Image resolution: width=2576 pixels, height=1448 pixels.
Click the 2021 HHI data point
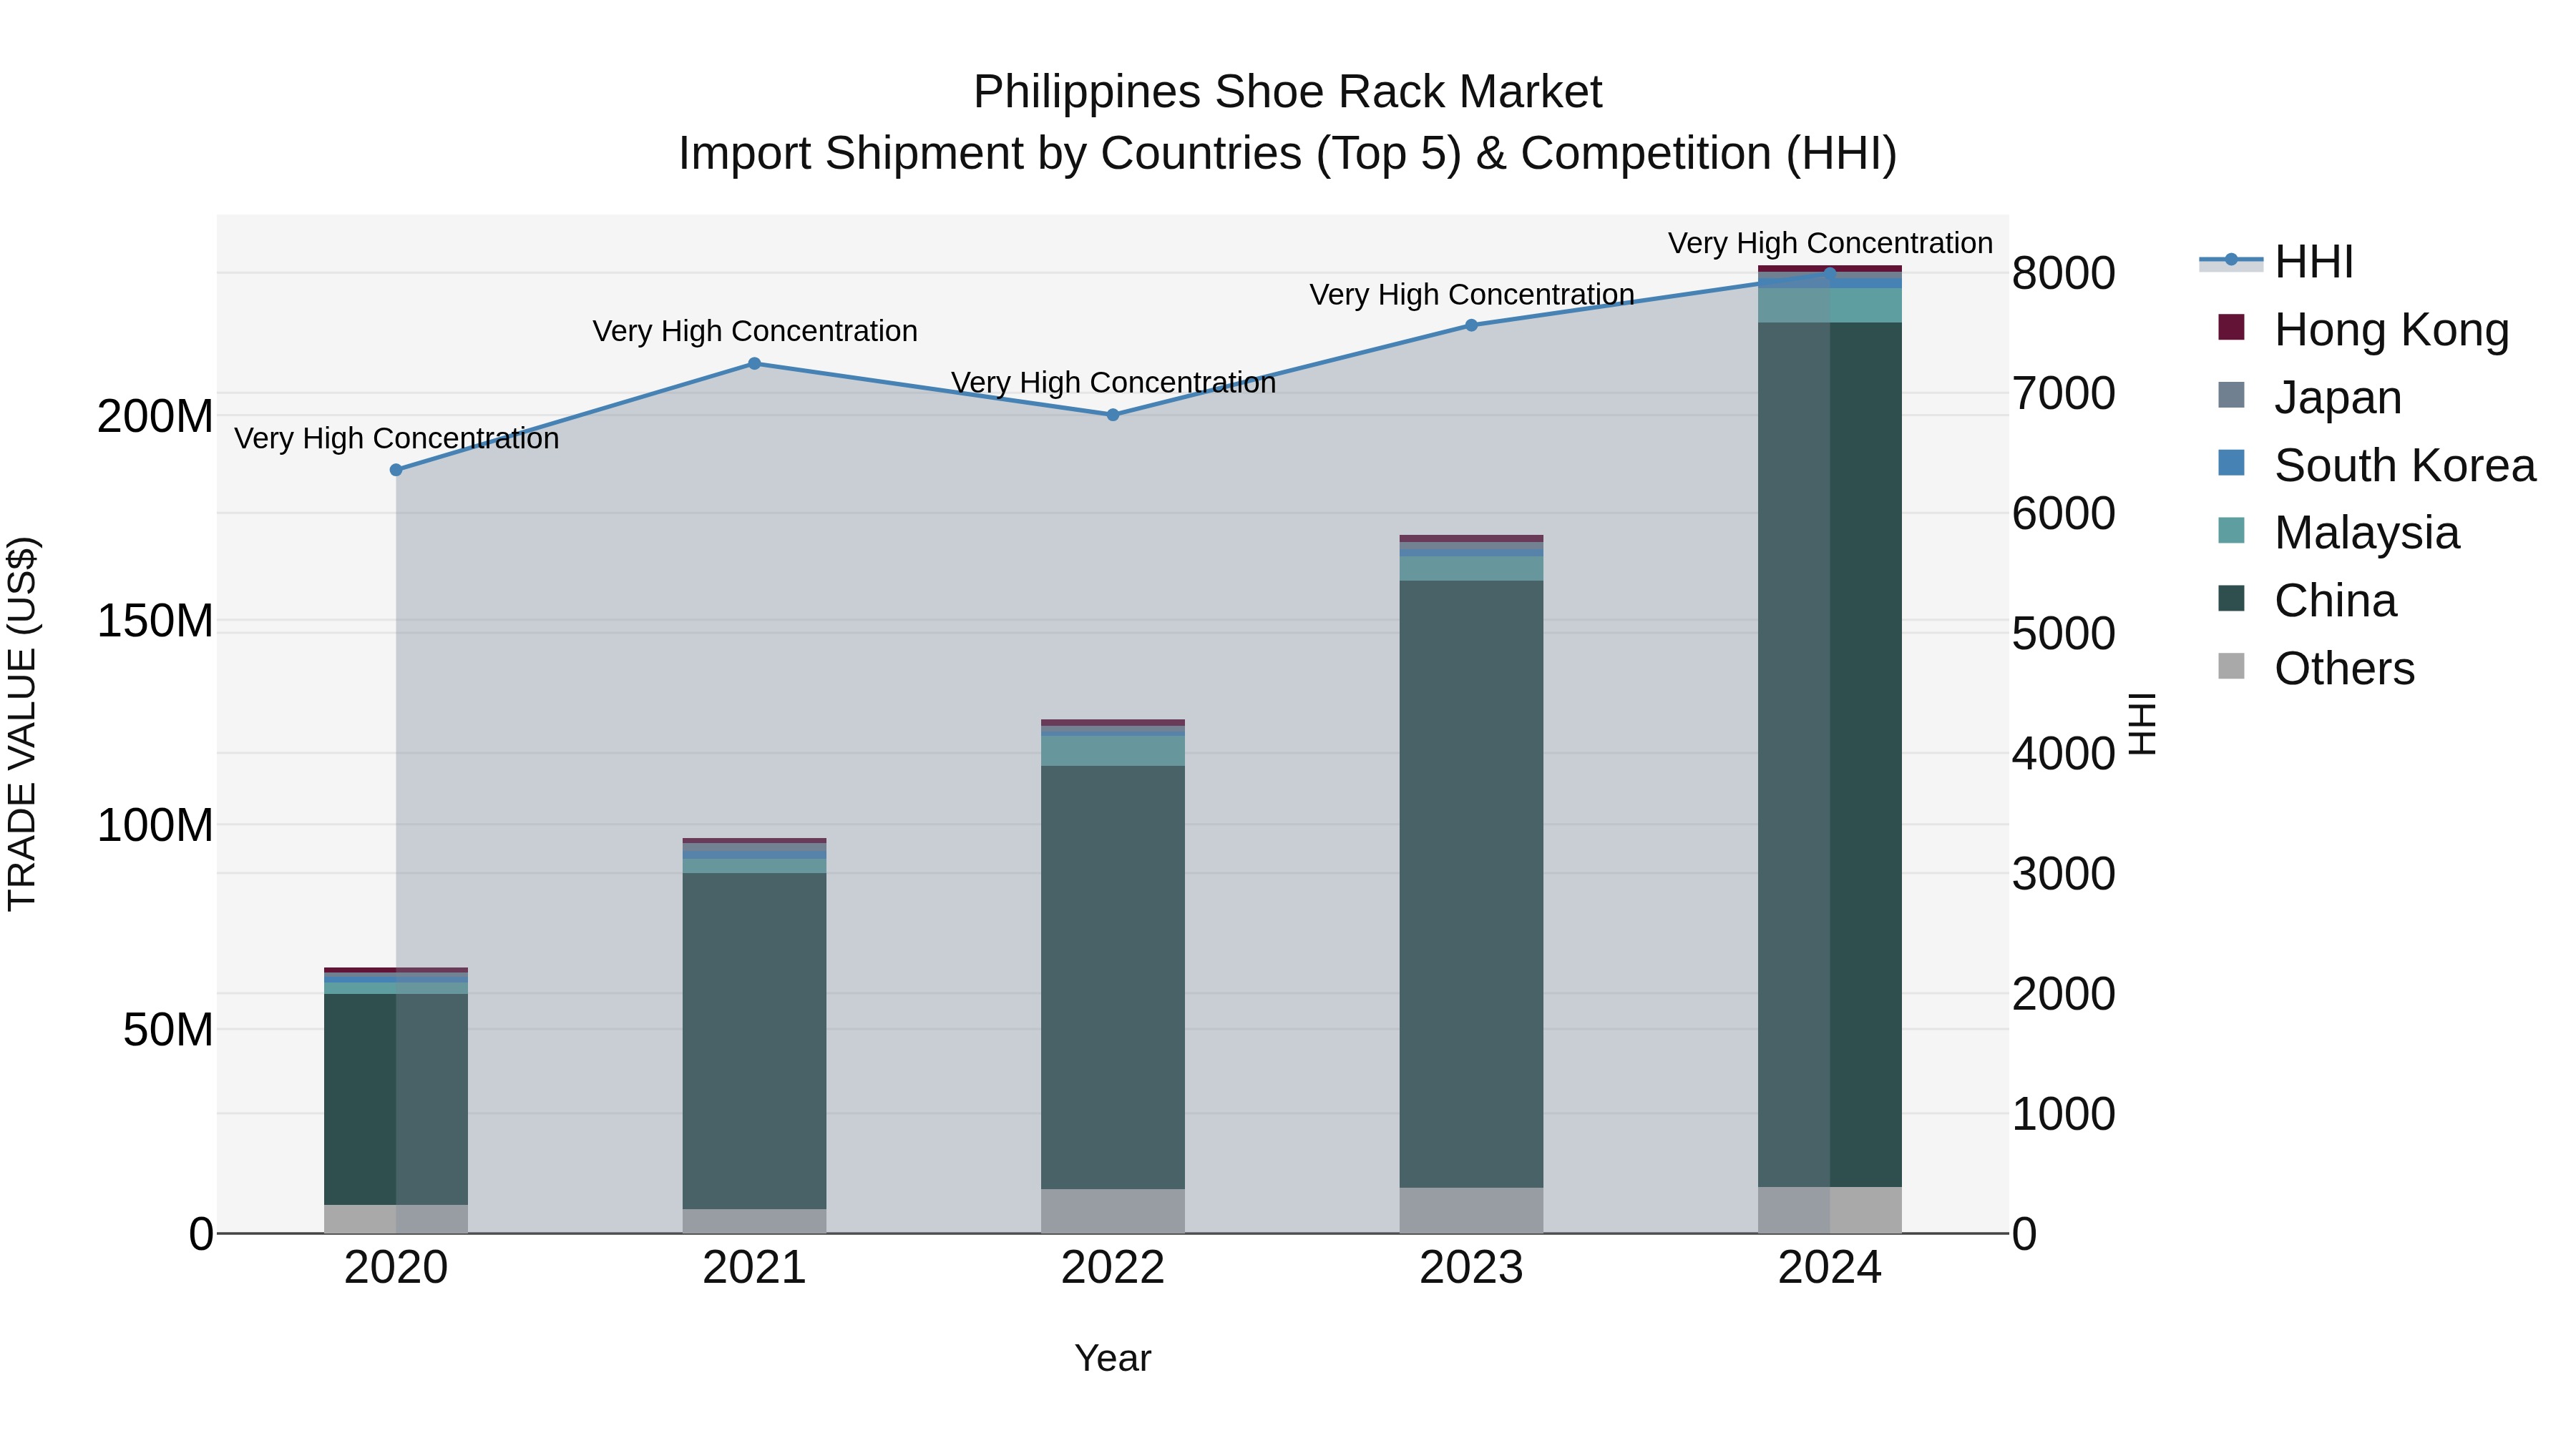point(754,364)
